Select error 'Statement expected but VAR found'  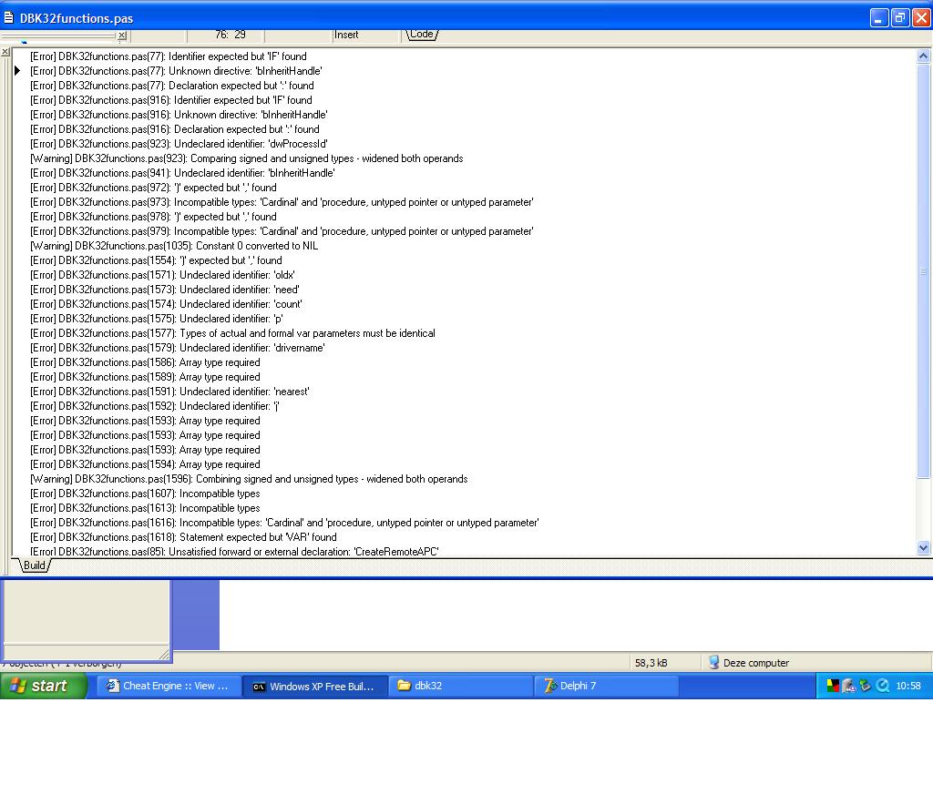coord(183,537)
